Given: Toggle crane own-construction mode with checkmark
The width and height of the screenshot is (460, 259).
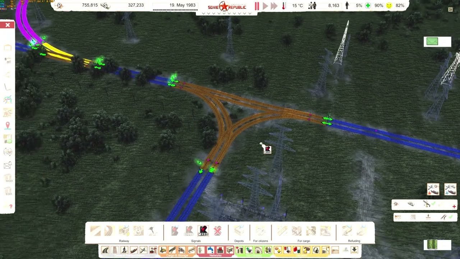Looking at the screenshot, I should coord(428,204).
